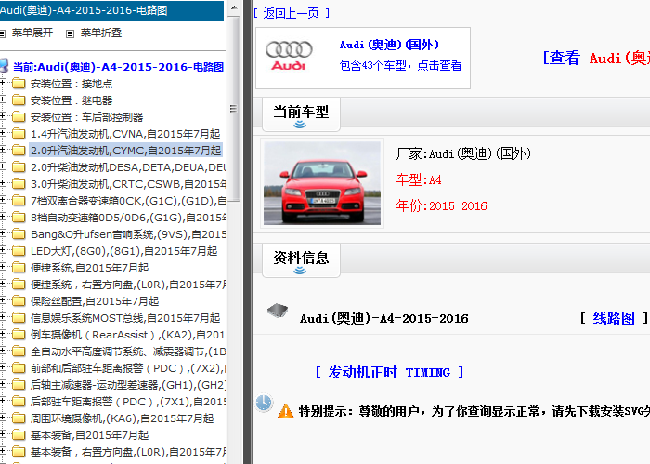Click folder icon for 安装位置：接地点
Viewport: 650px width, 464px height.
point(19,84)
